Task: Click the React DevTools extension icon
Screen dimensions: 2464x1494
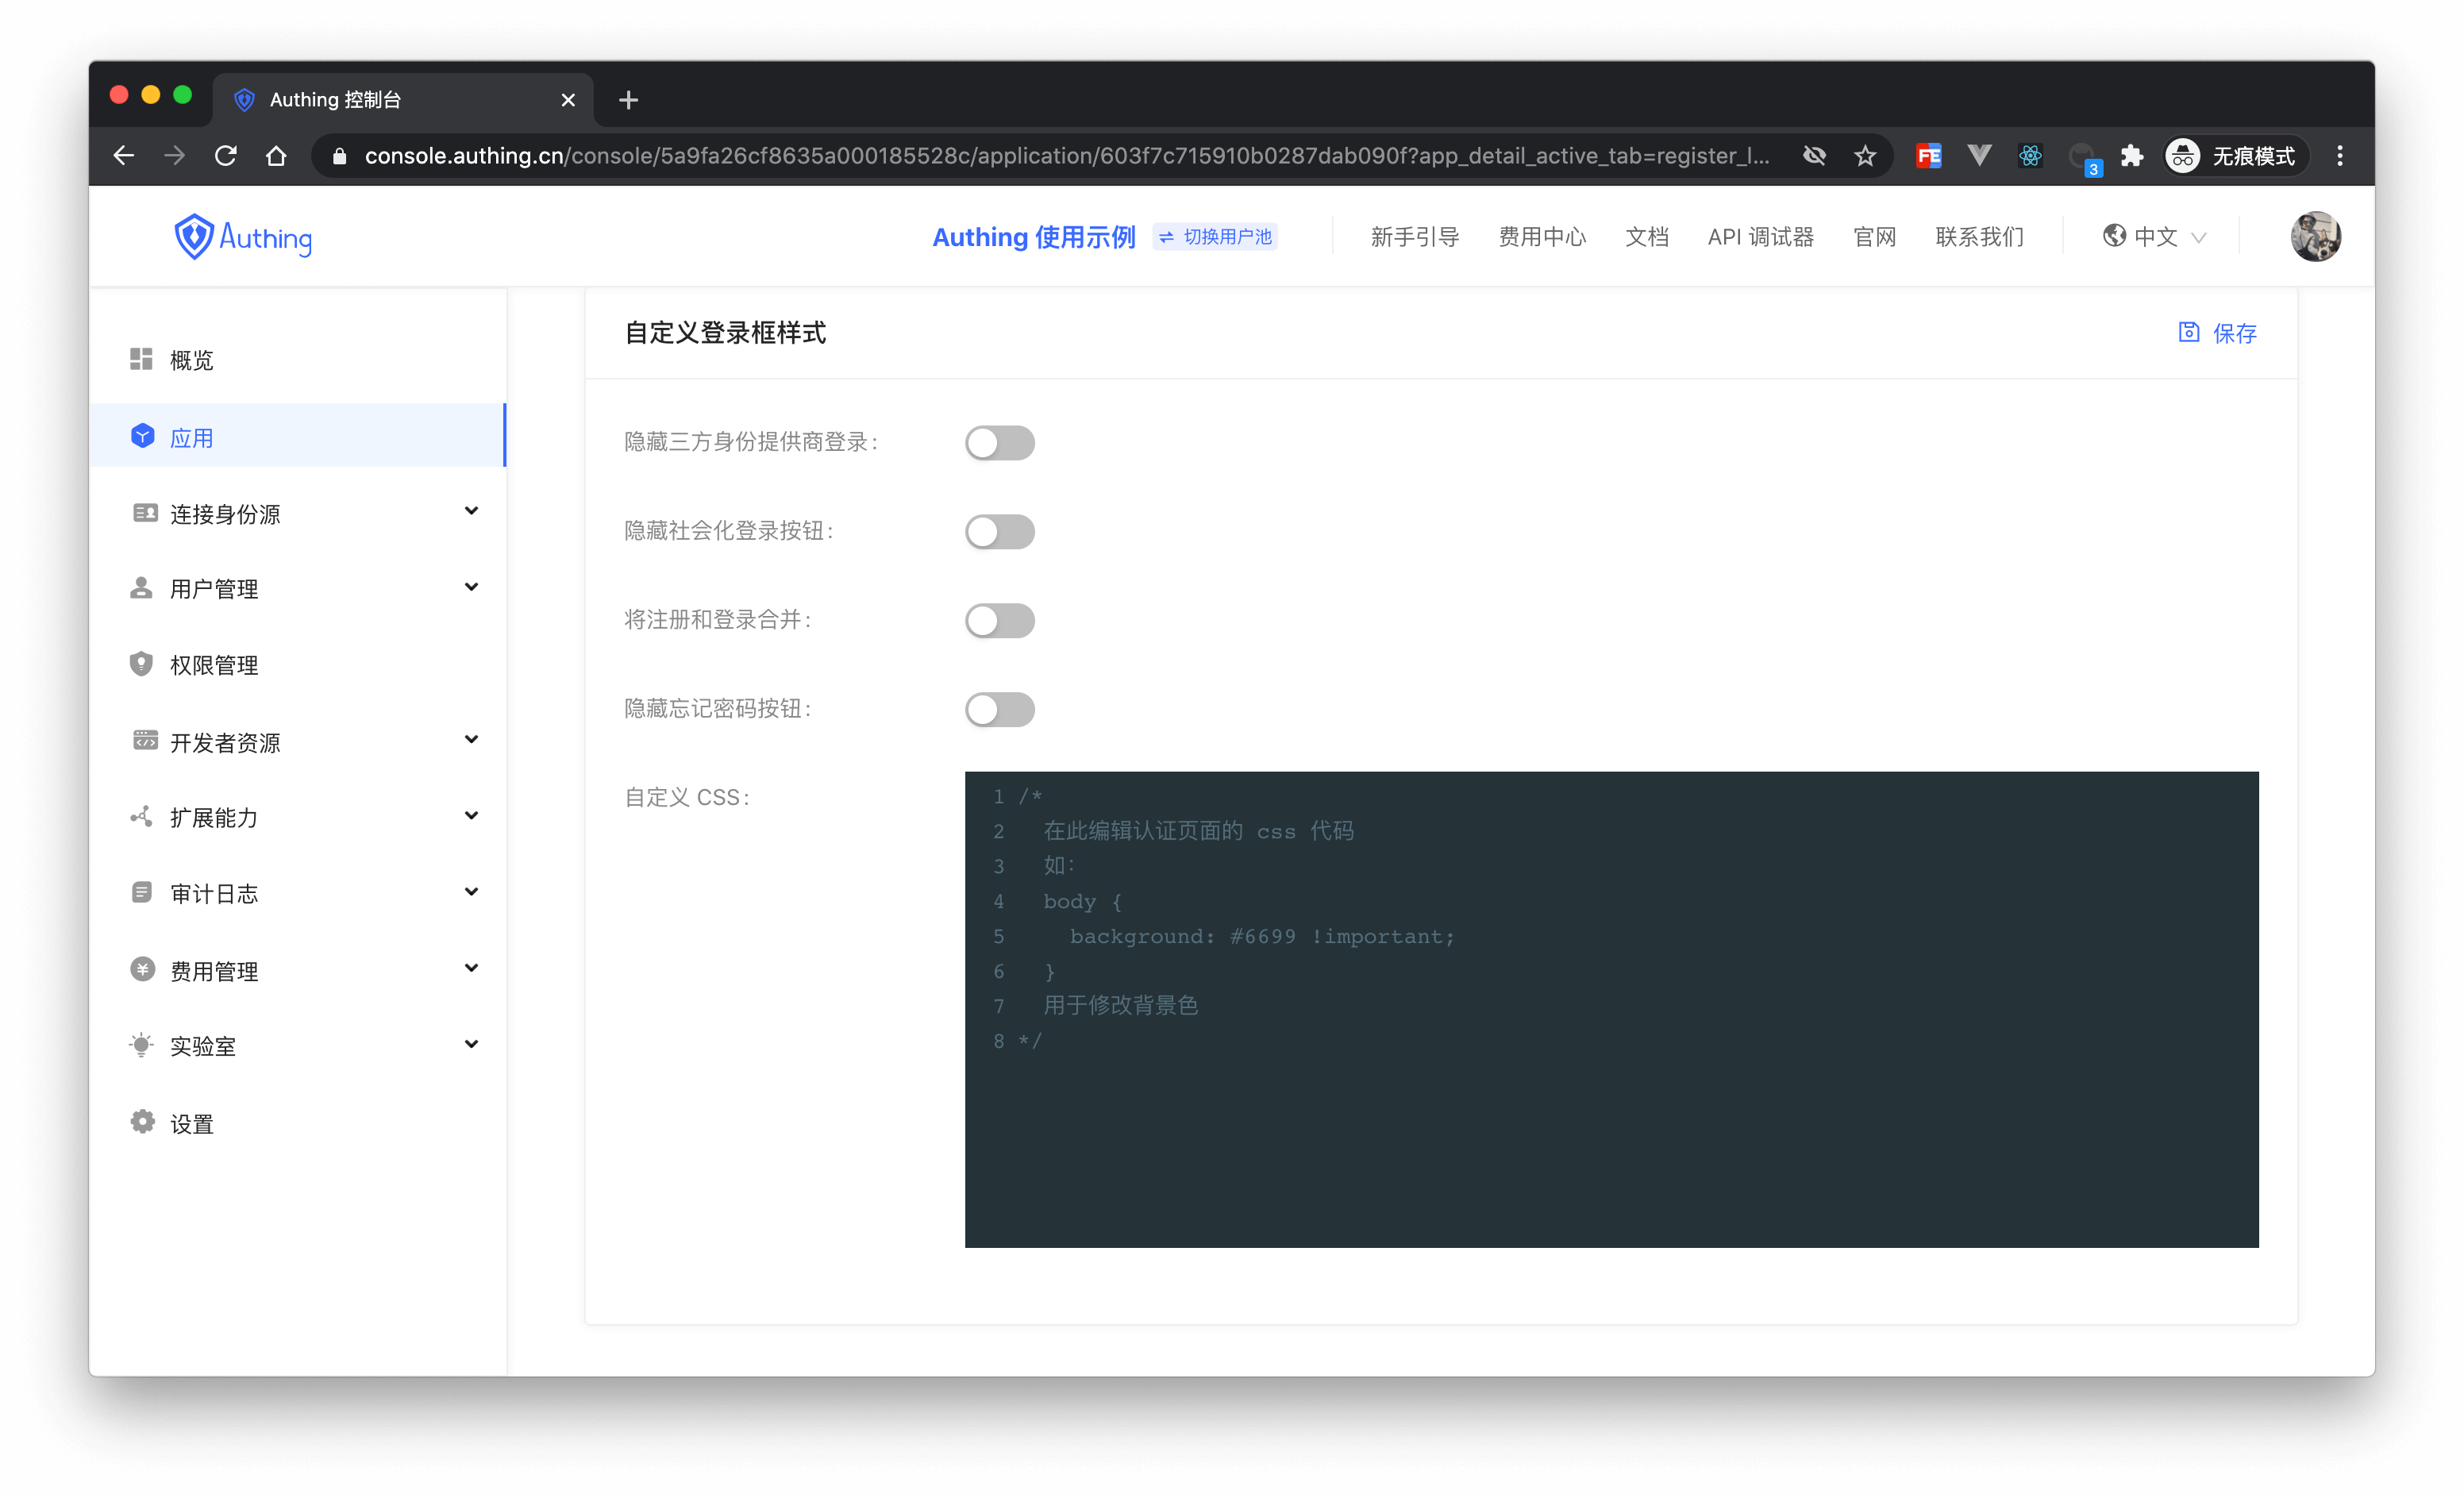Action: 2029,156
